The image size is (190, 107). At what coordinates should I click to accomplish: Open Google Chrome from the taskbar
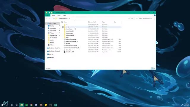(x=31, y=105)
